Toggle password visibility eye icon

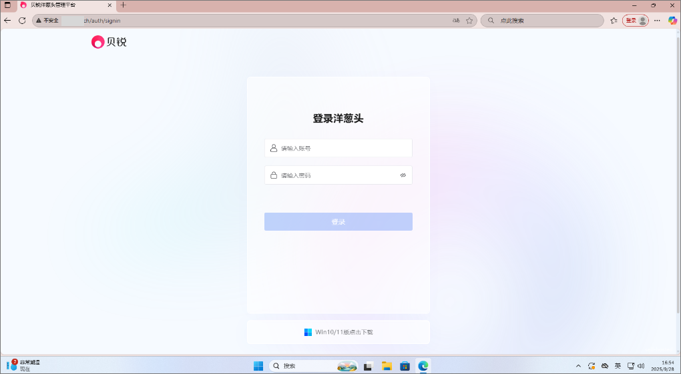[x=403, y=175]
